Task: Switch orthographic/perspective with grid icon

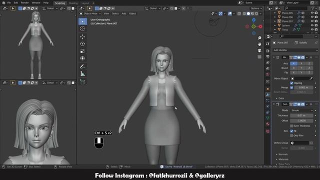Action: pos(259,56)
